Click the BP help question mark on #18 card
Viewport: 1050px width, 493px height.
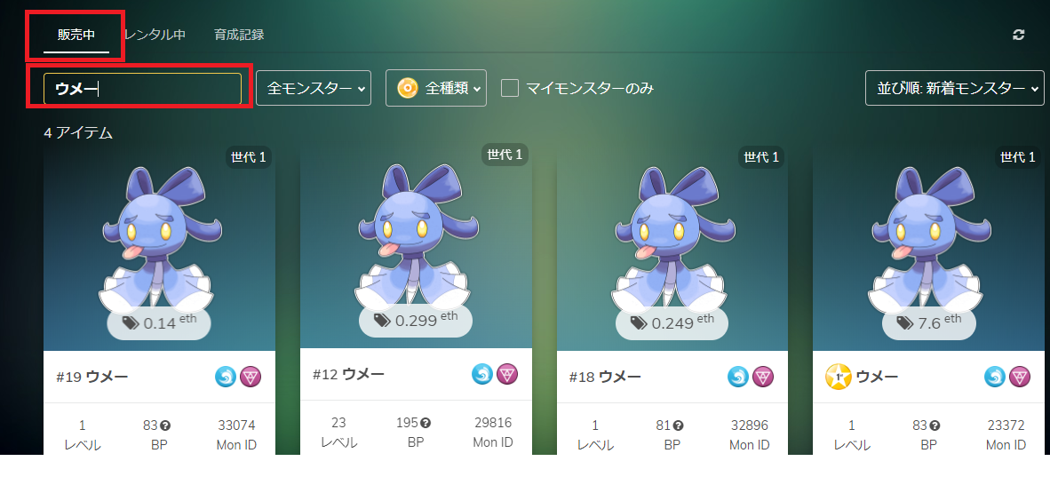point(678,425)
